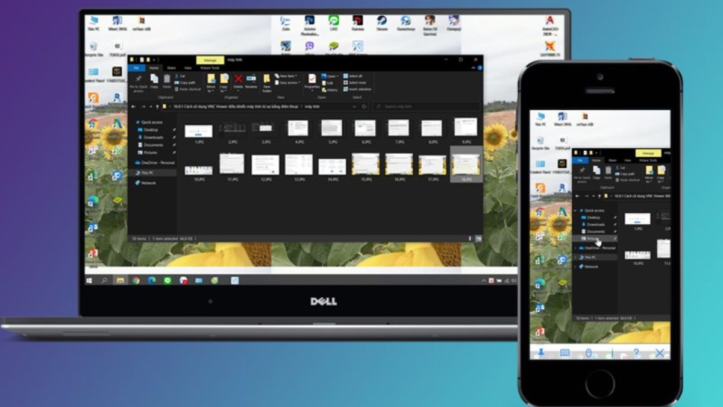
Task: Click Select all on the laptop ribbon
Action: [352, 76]
